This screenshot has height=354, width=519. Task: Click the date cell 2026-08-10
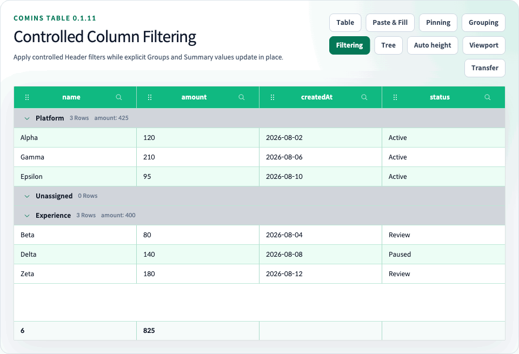pyautogui.click(x=321, y=177)
